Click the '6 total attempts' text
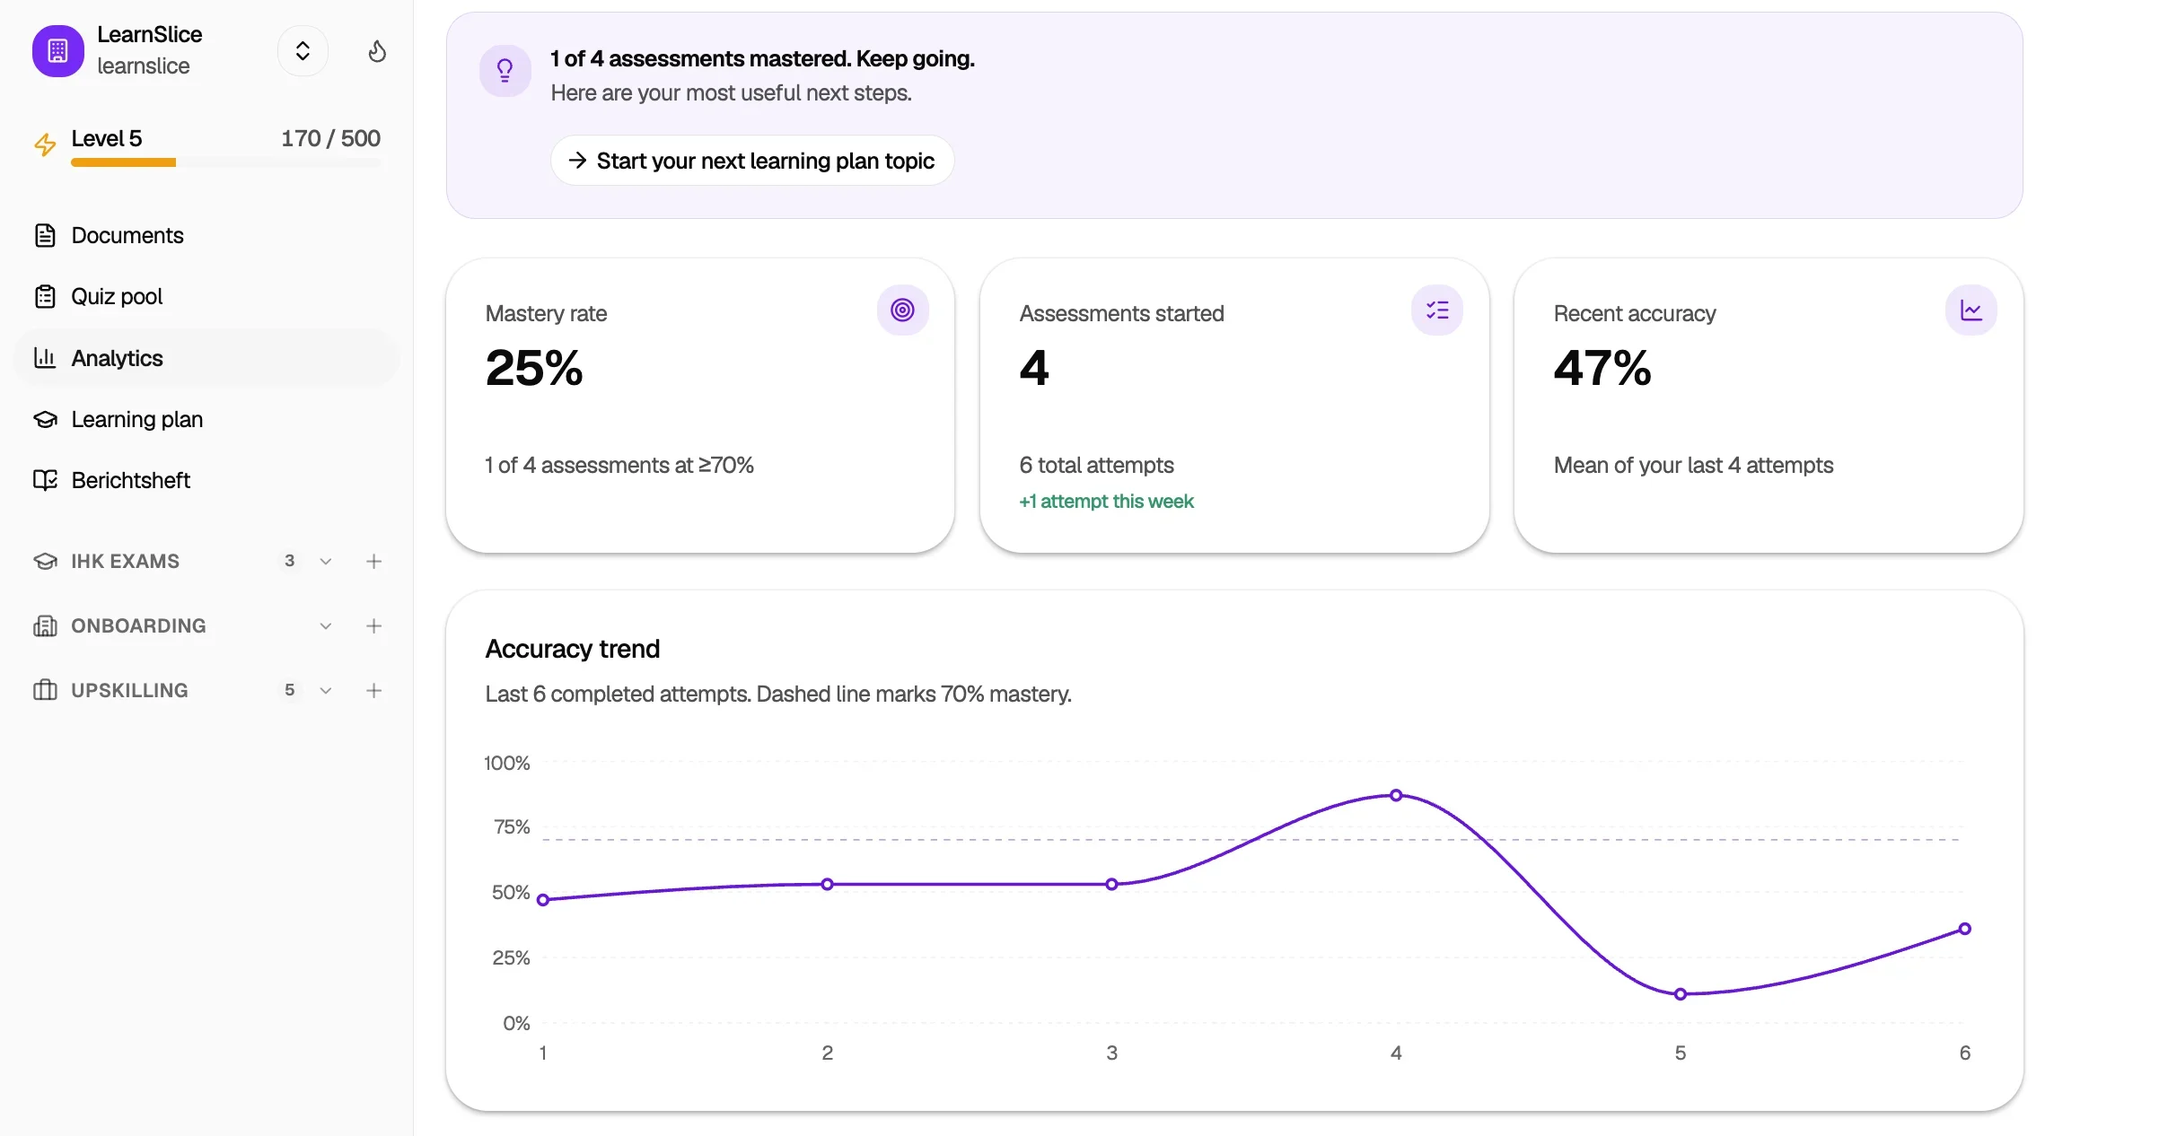 (x=1096, y=465)
